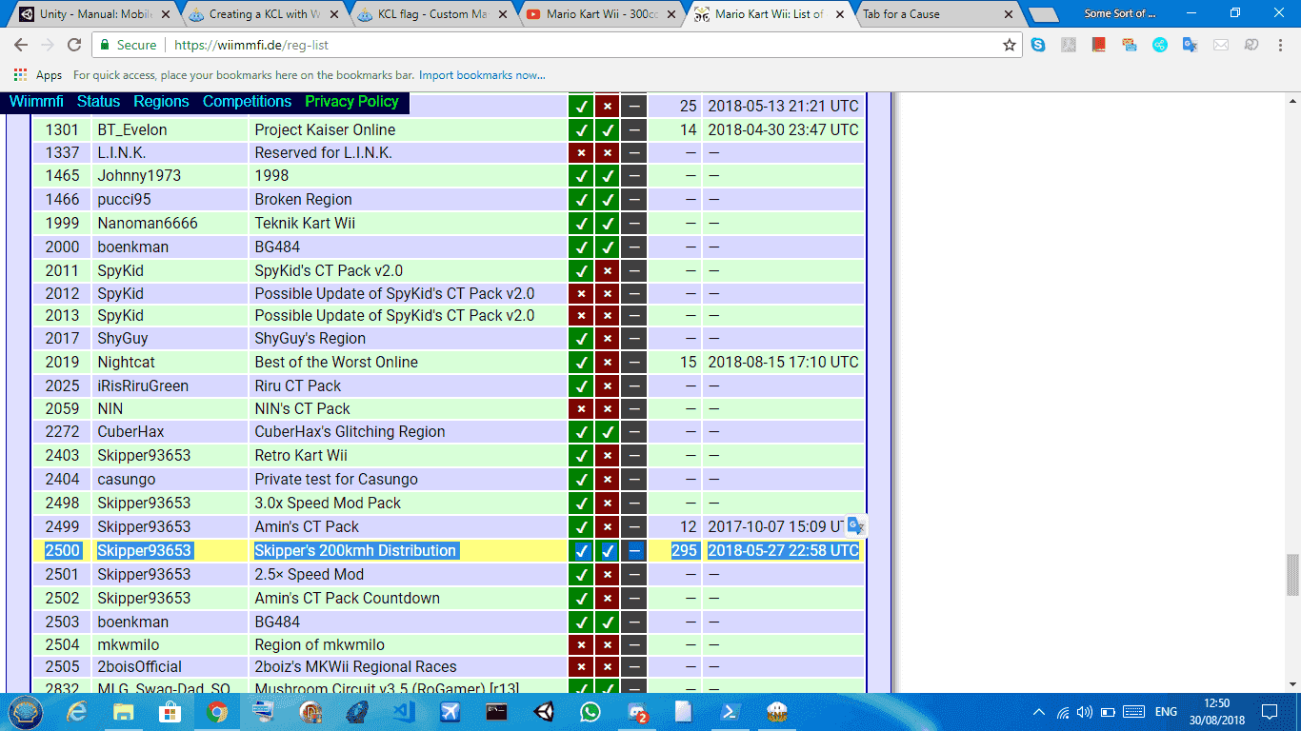Click Region of mkwmilo cell
Image resolution: width=1301 pixels, height=731 pixels.
click(409, 644)
